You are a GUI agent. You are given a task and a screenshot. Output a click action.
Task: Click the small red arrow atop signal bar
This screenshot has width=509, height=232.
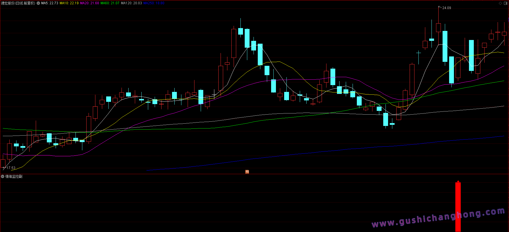click(x=458, y=181)
